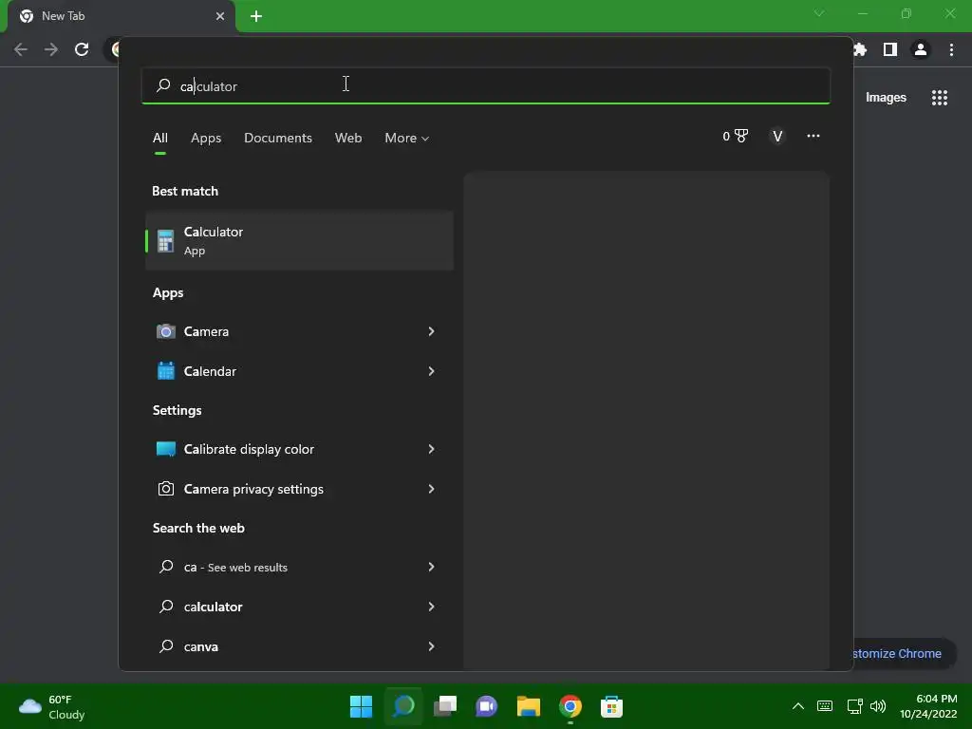Go back in Chrome

(21, 49)
